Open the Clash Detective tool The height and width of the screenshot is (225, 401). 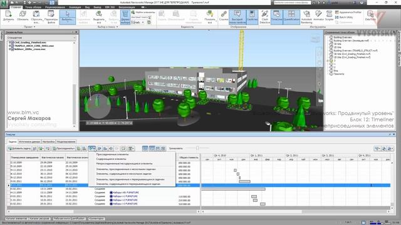click(264, 17)
